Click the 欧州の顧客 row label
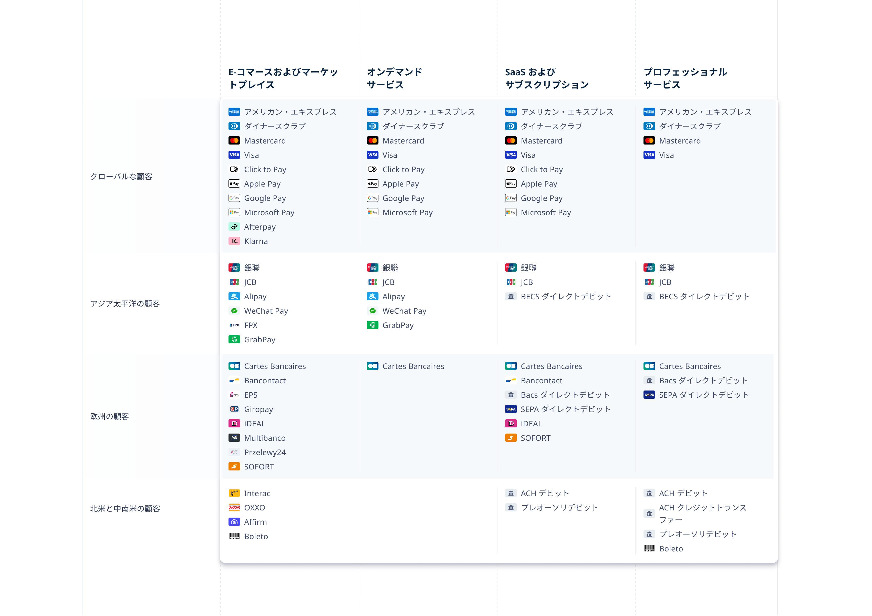This screenshot has width=872, height=616. (109, 416)
